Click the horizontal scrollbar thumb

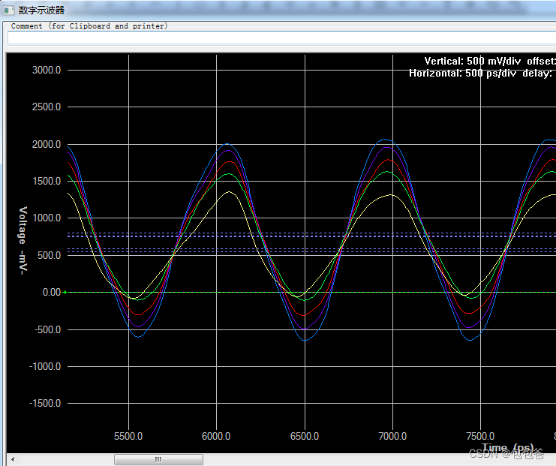click(x=158, y=459)
